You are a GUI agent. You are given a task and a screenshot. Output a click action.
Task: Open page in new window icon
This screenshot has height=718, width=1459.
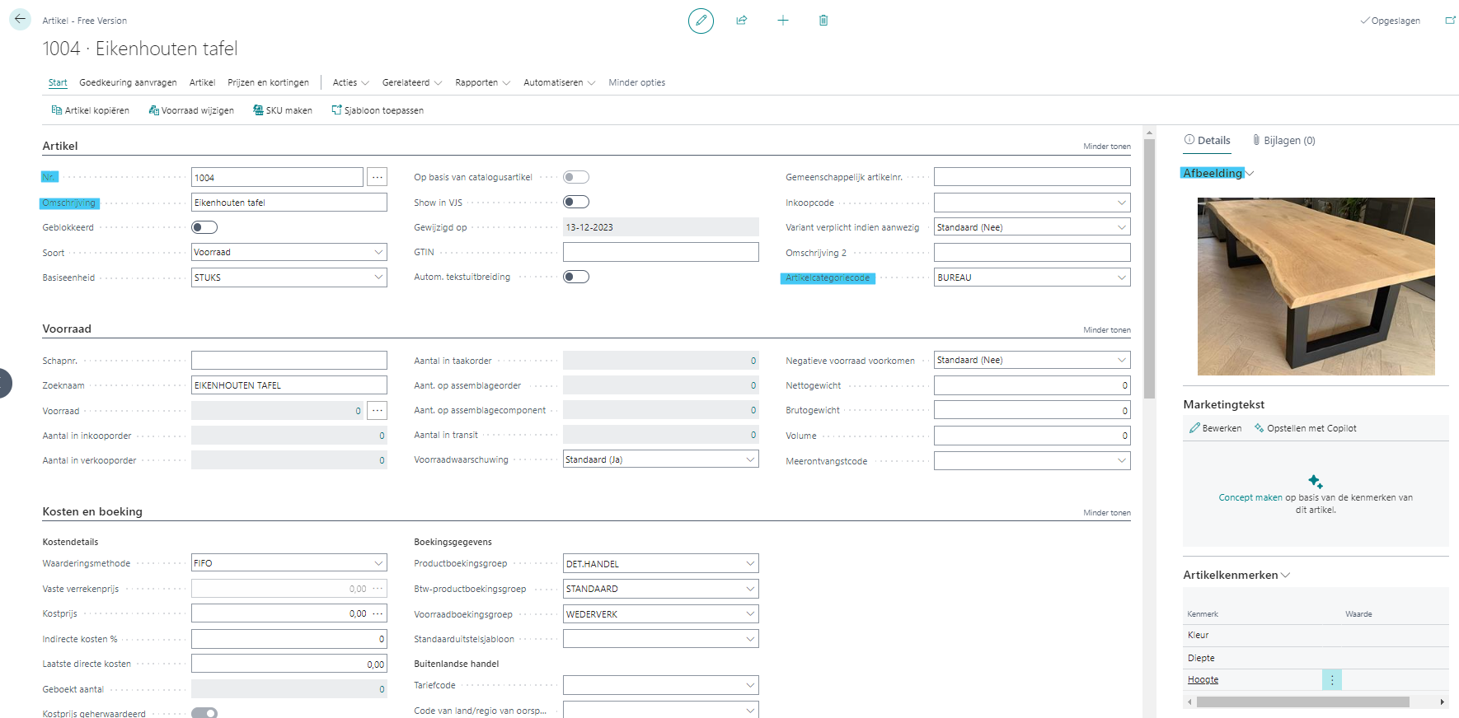click(1450, 21)
